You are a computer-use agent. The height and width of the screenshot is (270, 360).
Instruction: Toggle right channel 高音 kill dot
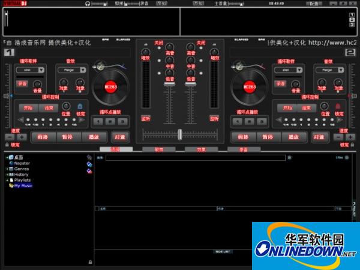coord(201,48)
